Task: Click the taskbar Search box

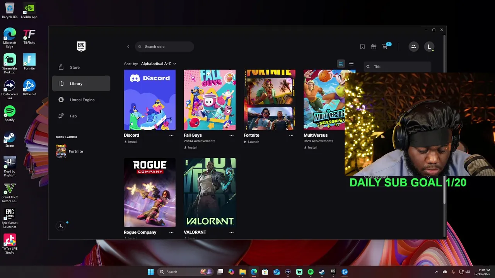Action: [186, 272]
